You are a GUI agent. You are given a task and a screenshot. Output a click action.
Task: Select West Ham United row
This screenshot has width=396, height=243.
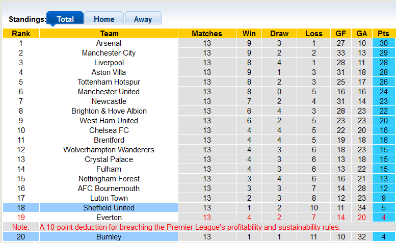(109, 121)
